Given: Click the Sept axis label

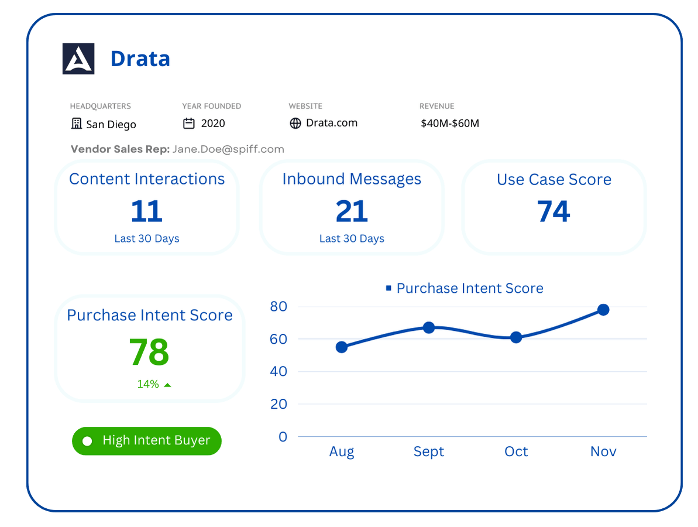Looking at the screenshot, I should [429, 451].
